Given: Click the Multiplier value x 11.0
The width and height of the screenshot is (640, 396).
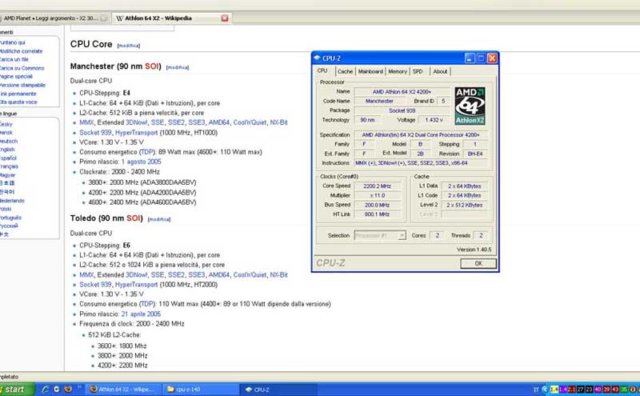Looking at the screenshot, I should pos(377,195).
